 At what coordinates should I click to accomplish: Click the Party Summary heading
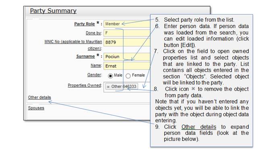tap(53, 11)
